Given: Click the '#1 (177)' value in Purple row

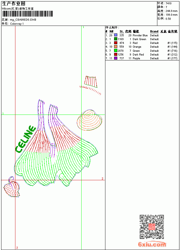Looking at the screenshot, I should [x=172, y=58].
